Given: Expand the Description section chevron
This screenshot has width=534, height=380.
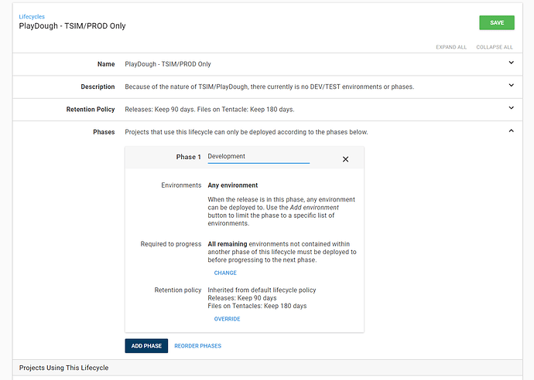Looking at the screenshot, I should (511, 86).
